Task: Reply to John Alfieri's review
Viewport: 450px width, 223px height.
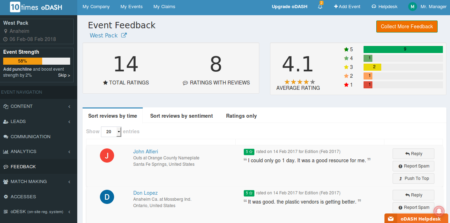Action: 413,154
